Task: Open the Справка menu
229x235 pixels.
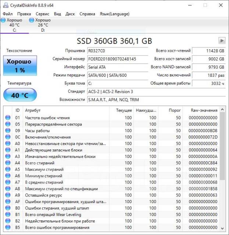Action: 87,14
